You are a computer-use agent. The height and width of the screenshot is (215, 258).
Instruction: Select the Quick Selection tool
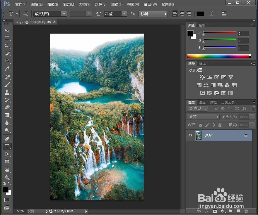(x=7, y=53)
